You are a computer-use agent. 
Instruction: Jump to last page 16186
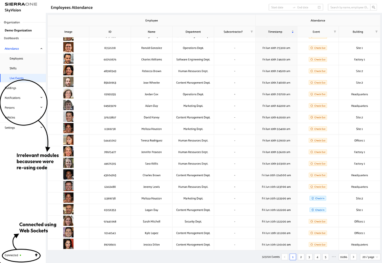(x=343, y=257)
